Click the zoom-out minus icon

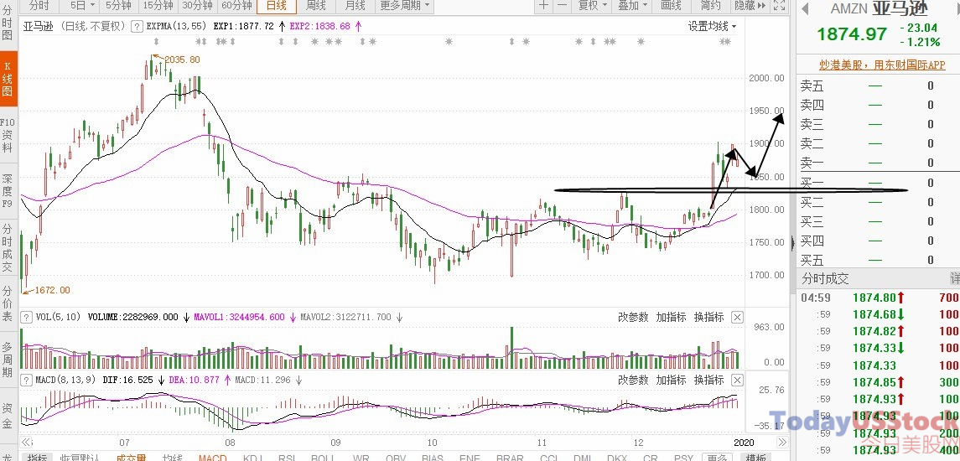(x=562, y=6)
